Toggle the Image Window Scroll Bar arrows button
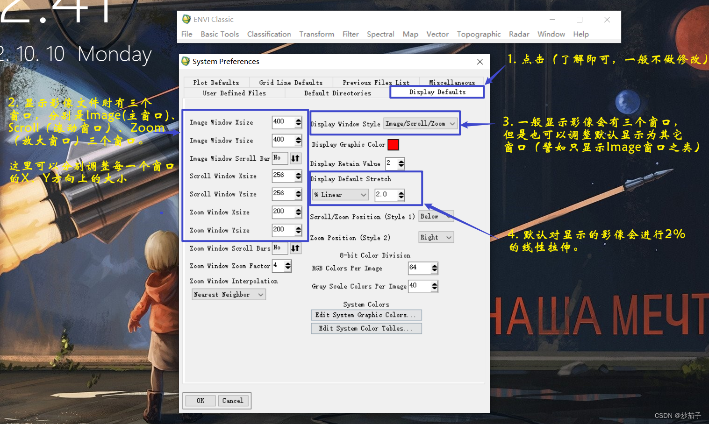 coord(295,158)
